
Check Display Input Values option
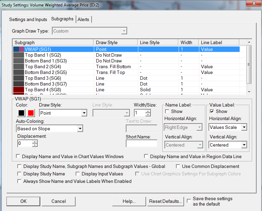[78, 174]
